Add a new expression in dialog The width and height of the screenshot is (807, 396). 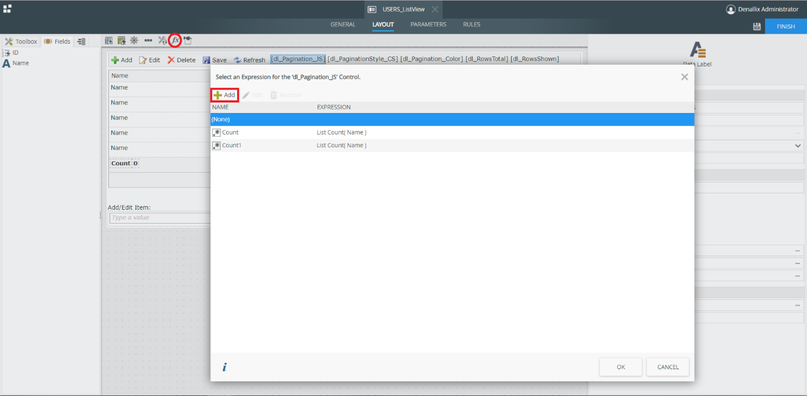(x=224, y=95)
